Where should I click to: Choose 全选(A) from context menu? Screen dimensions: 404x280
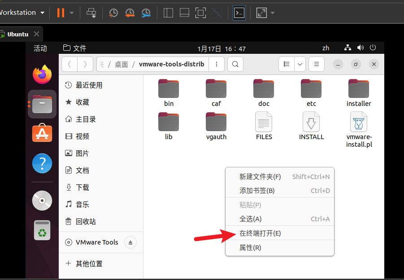(280, 219)
